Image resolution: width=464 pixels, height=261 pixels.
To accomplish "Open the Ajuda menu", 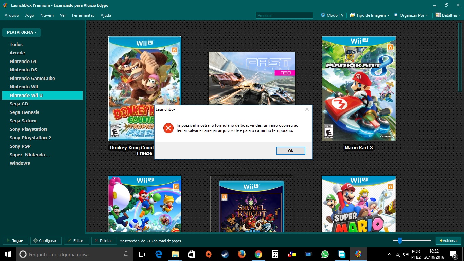I will [106, 15].
